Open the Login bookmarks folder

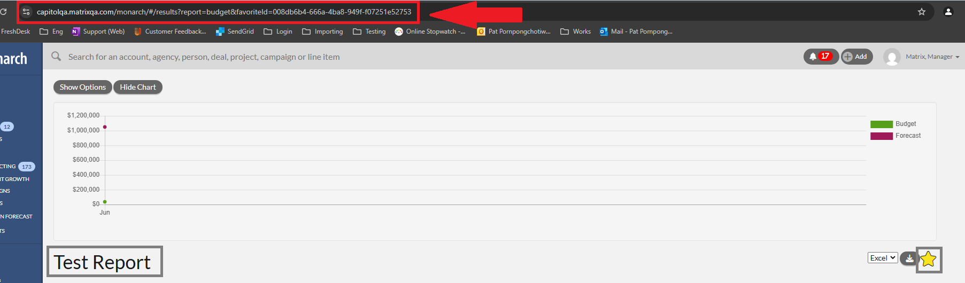(x=278, y=32)
